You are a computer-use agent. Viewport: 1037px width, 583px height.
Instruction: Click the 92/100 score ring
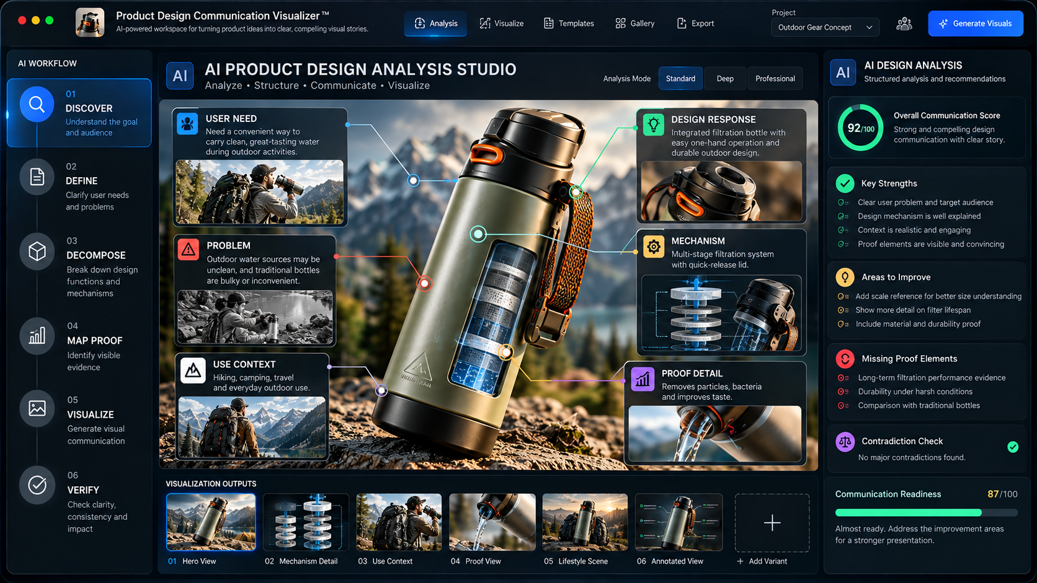pyautogui.click(x=860, y=128)
